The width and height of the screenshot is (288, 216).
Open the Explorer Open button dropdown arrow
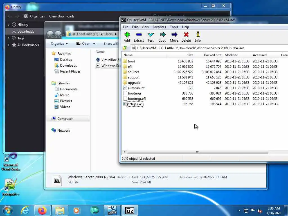(x=94, y=44)
